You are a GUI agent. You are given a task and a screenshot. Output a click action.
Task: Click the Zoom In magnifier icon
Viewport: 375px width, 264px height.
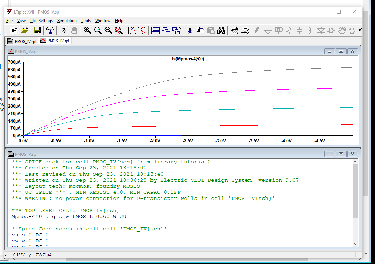[x=87, y=30]
